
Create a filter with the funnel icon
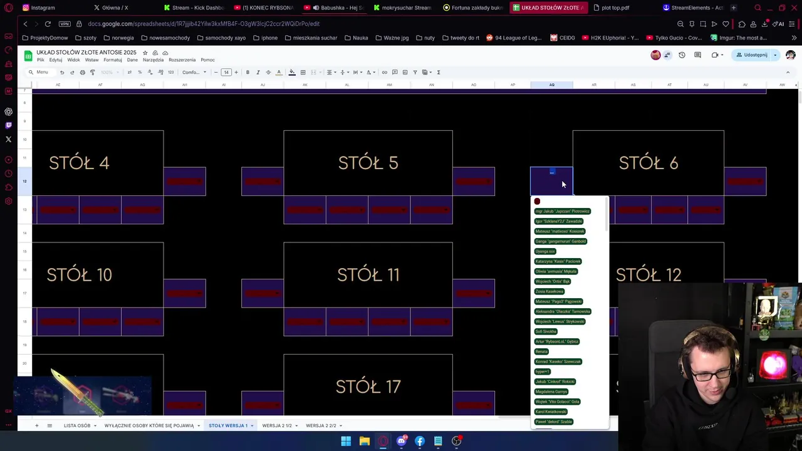click(x=415, y=72)
